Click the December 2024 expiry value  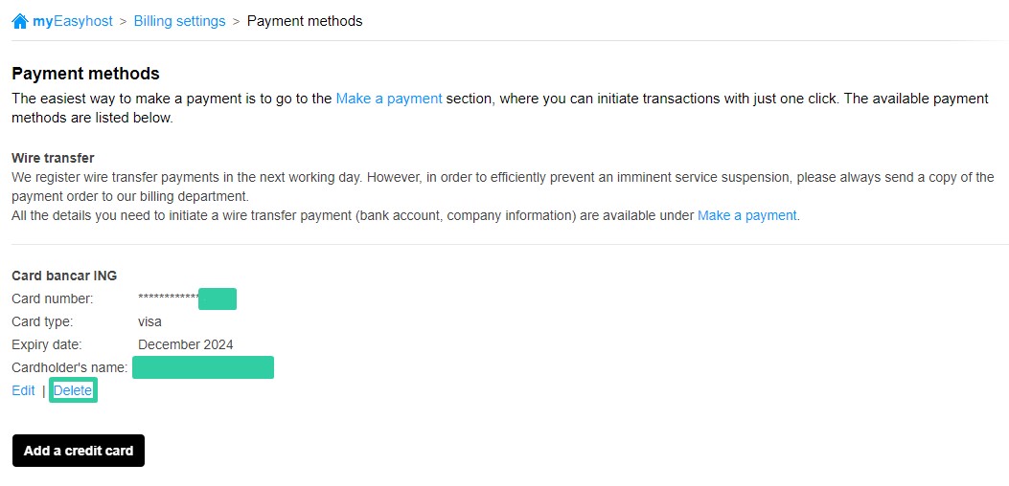point(186,344)
